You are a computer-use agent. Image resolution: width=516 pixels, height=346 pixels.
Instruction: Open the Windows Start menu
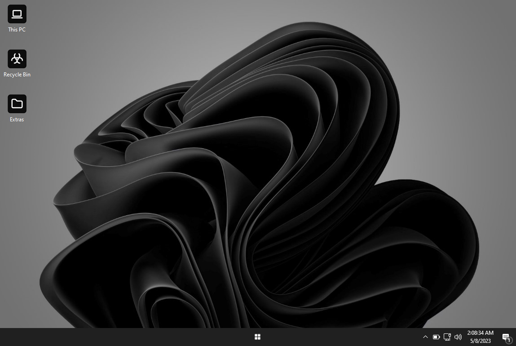coord(258,337)
